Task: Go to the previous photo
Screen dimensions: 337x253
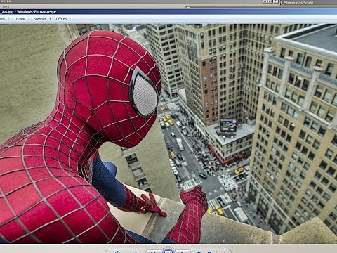Action: [154, 252]
